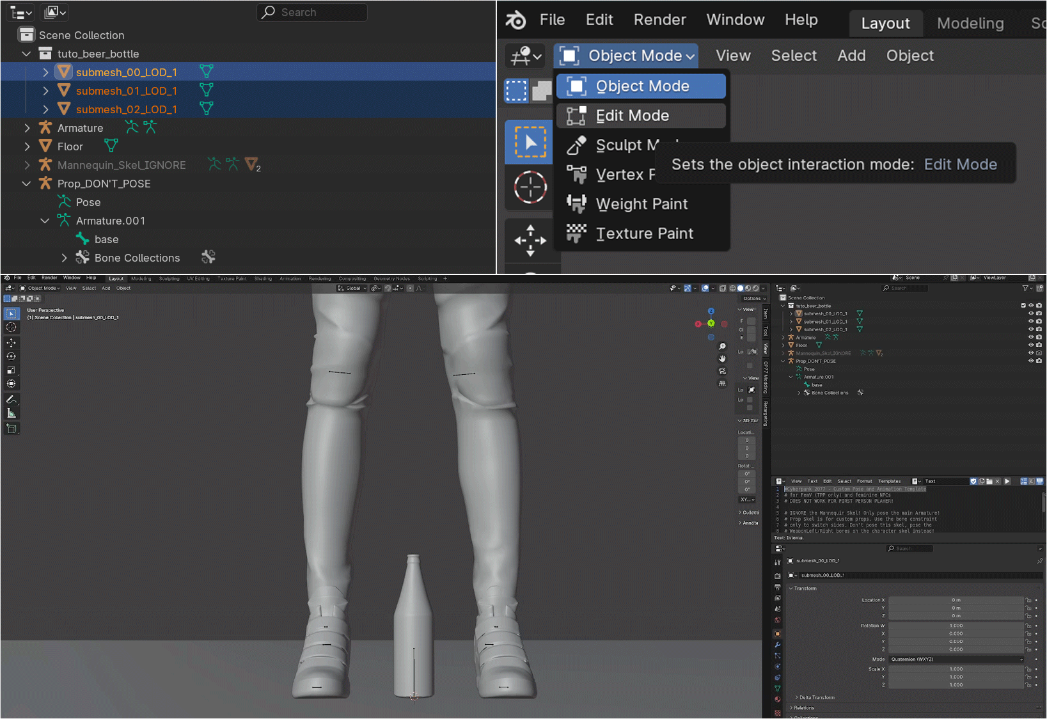Uncheck the tuto_beer_bottle collection checkbox
This screenshot has height=719, width=1047.
[x=1023, y=306]
